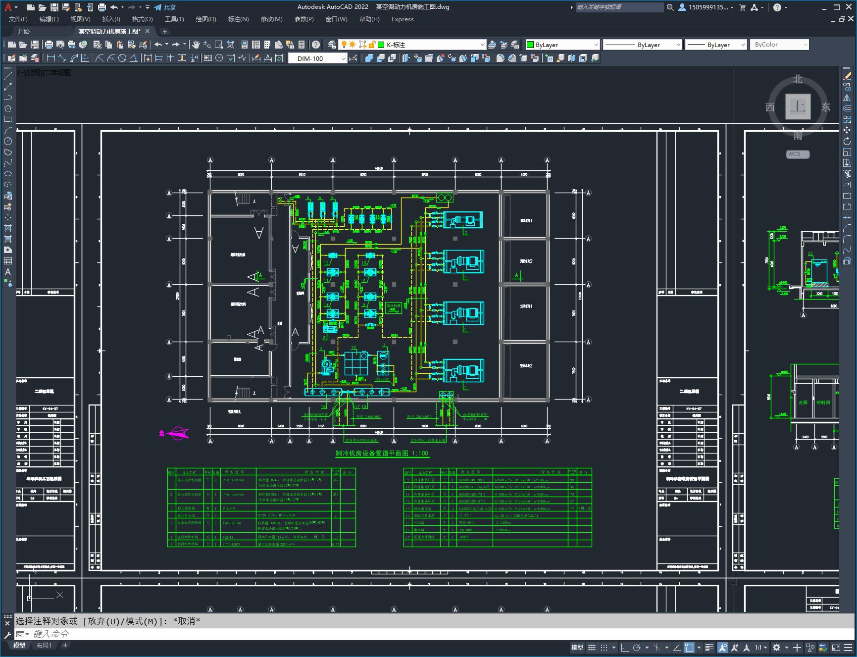The image size is (857, 657).
Task: Open the annotation scale 1:1 dropdown
Action: pos(760,647)
